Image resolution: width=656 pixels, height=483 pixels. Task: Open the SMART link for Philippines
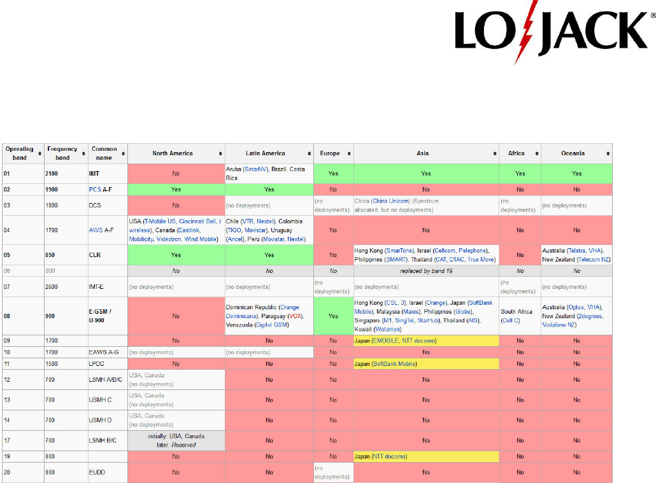(396, 259)
